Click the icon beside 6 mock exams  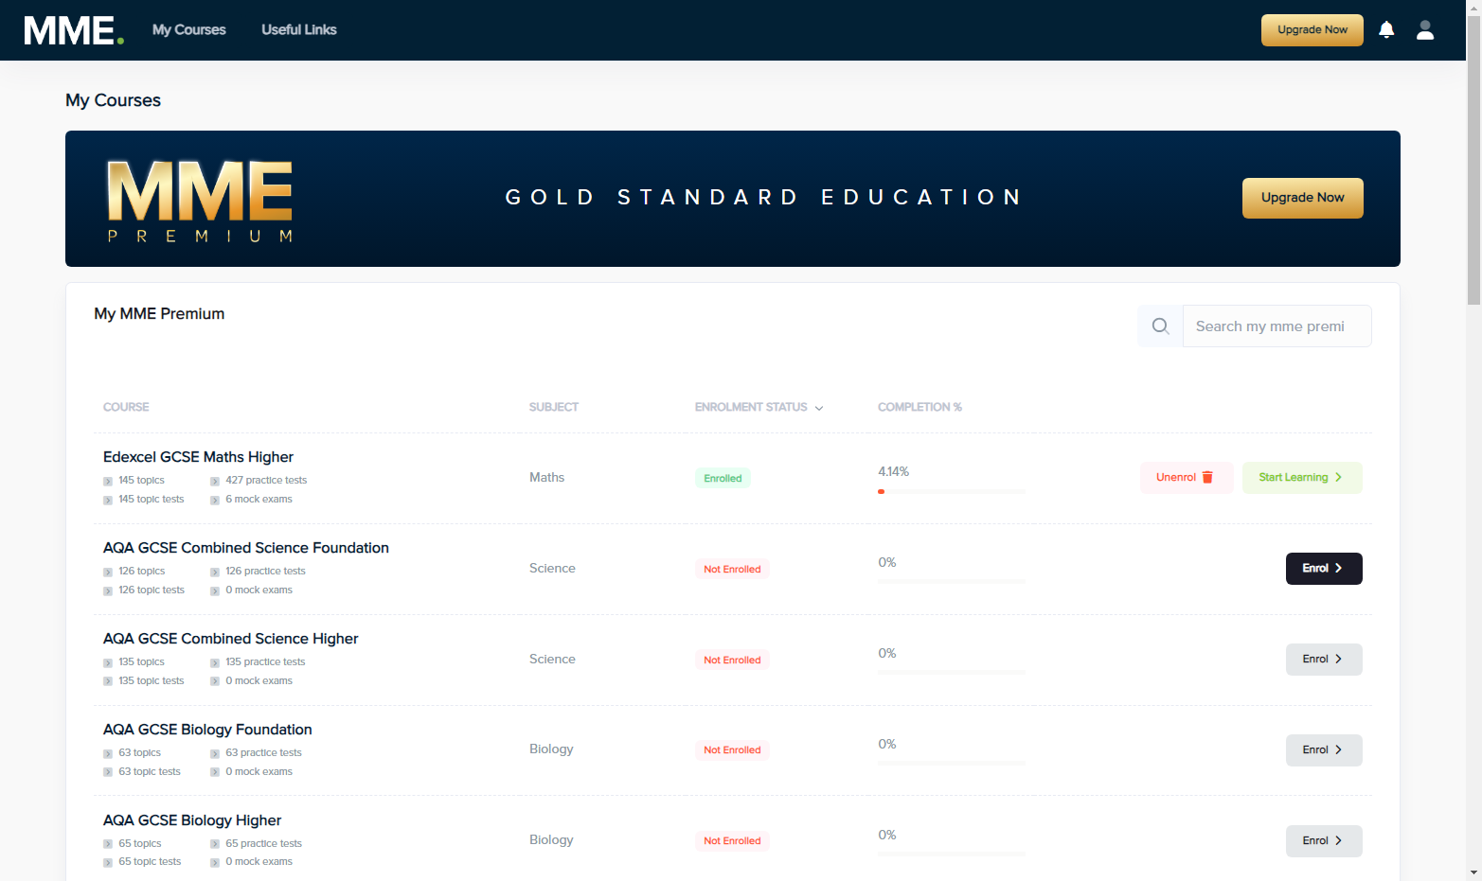pyautogui.click(x=215, y=501)
